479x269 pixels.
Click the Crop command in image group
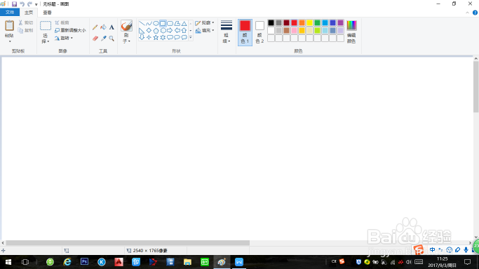(x=62, y=22)
